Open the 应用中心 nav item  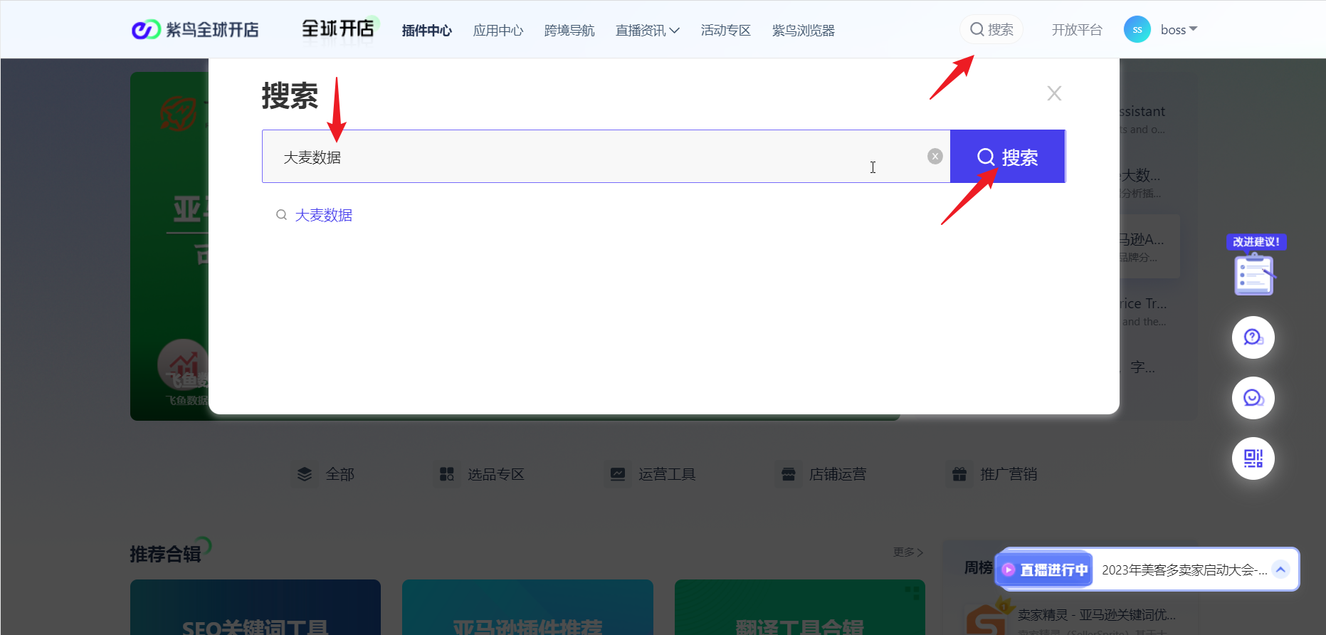point(498,31)
